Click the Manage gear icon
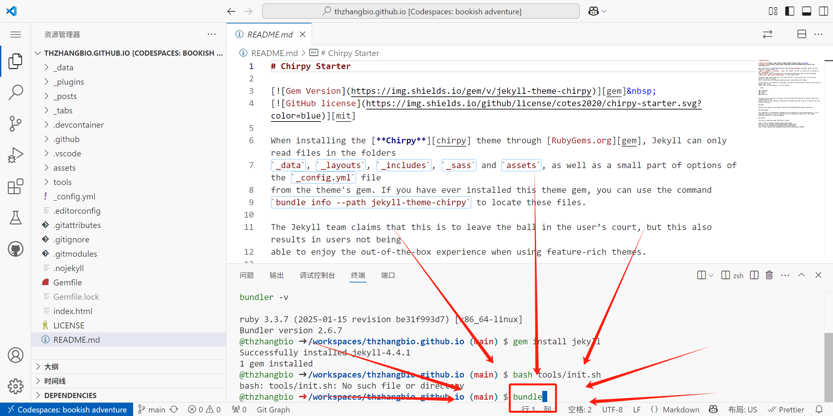Screen dimensions: 833x416 tap(15, 386)
